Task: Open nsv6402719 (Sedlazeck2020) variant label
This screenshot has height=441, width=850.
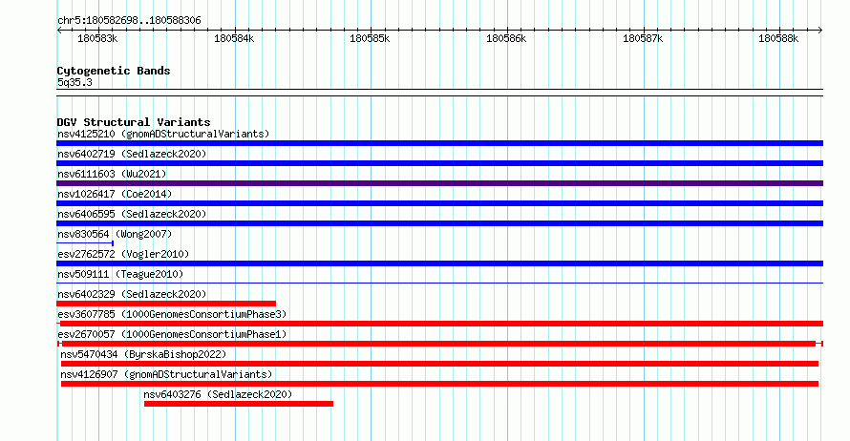Action: point(132,154)
